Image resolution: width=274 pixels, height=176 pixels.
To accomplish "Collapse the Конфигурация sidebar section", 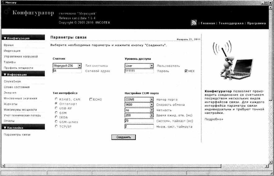I will (x=23, y=38).
